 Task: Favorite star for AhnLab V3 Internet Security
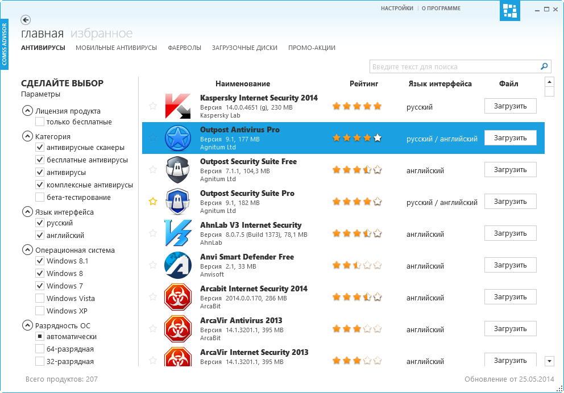click(x=153, y=233)
